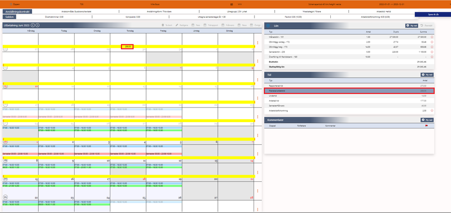This screenshot has height=213, width=451.
Task: Select the Planerad arbetstid row
Action: 349,91
